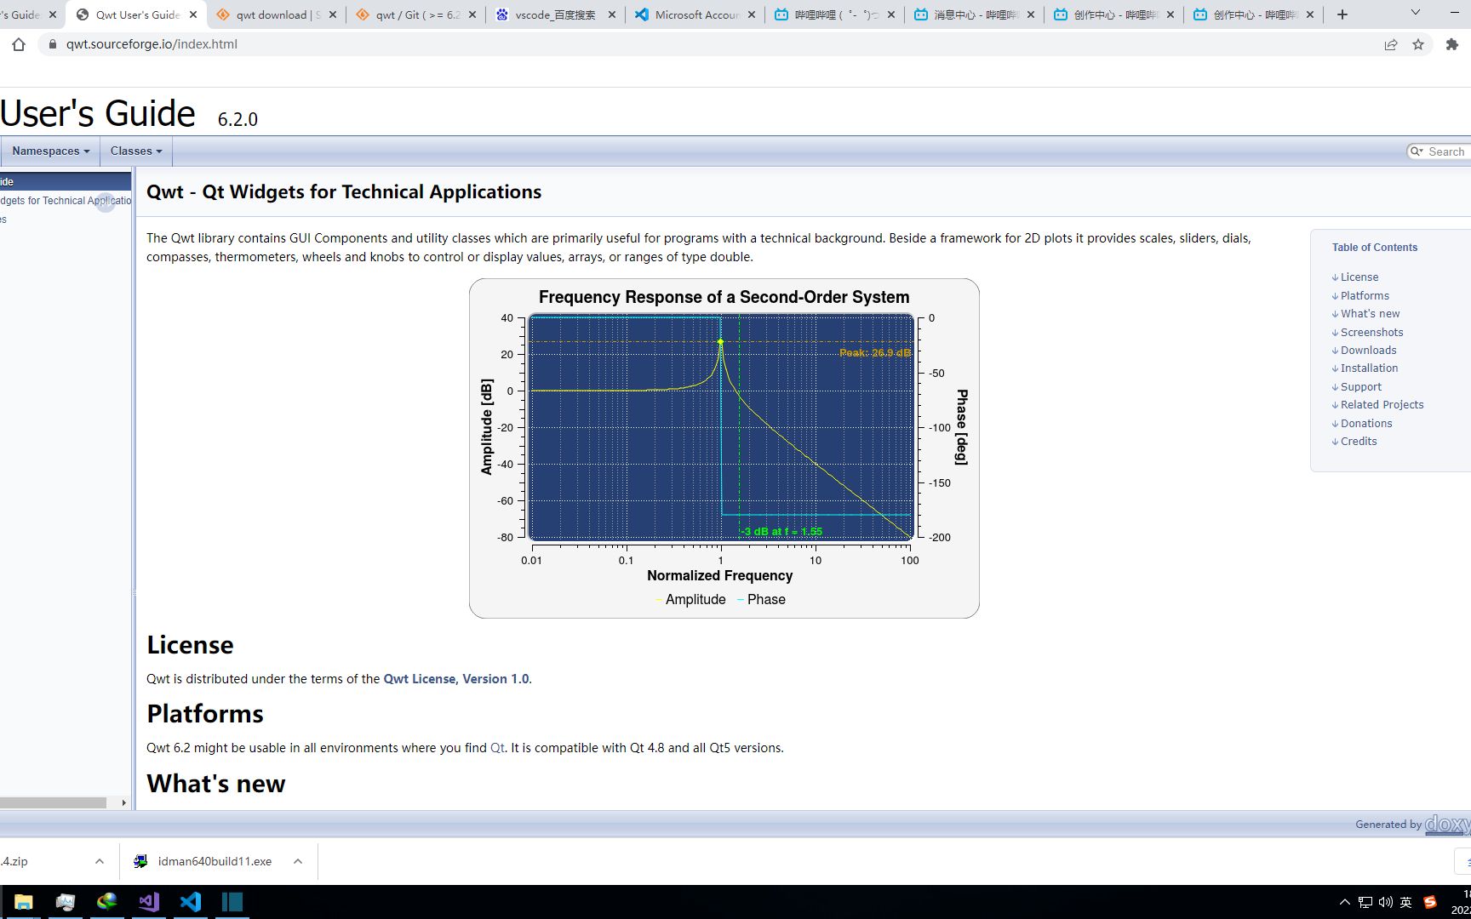Image resolution: width=1471 pixels, height=919 pixels.
Task: Open the Qwt License, Version 1.0 link
Action: [x=456, y=679]
